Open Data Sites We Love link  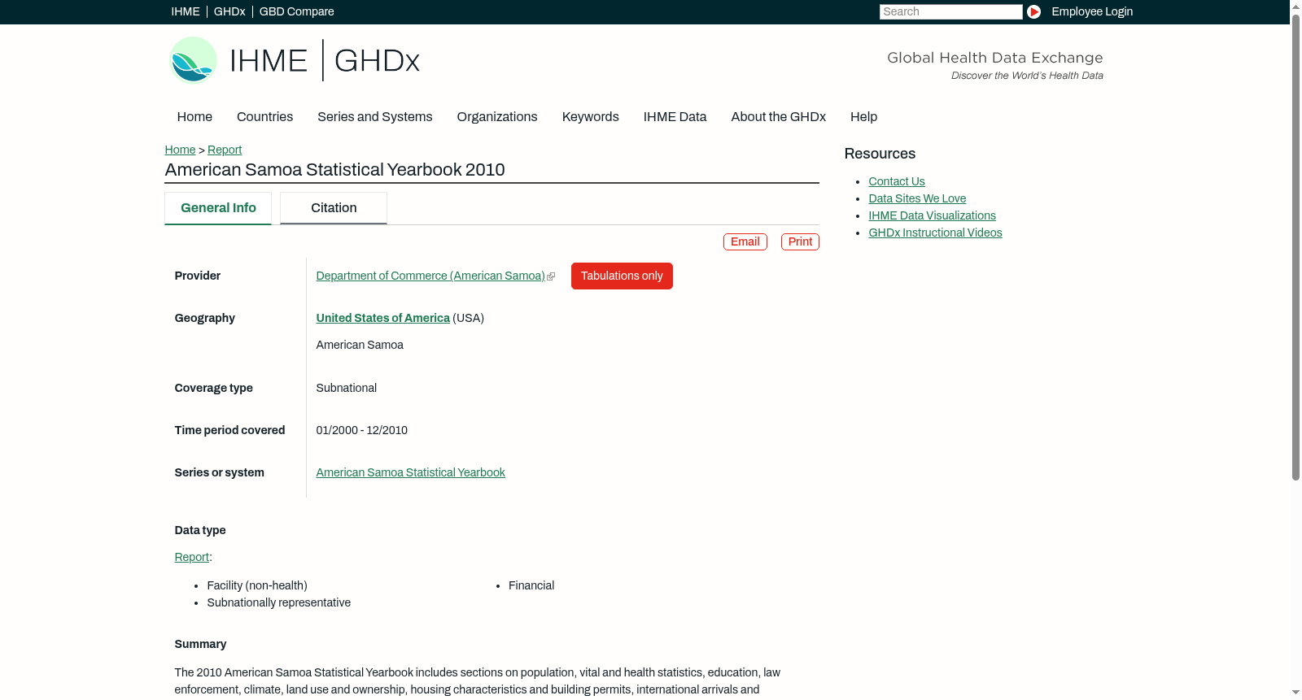click(917, 198)
